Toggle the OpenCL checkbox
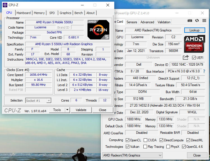This screenshot has width=210, height=161. point(127,140)
